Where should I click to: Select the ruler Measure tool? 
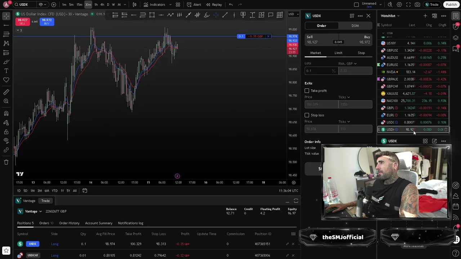click(6, 92)
